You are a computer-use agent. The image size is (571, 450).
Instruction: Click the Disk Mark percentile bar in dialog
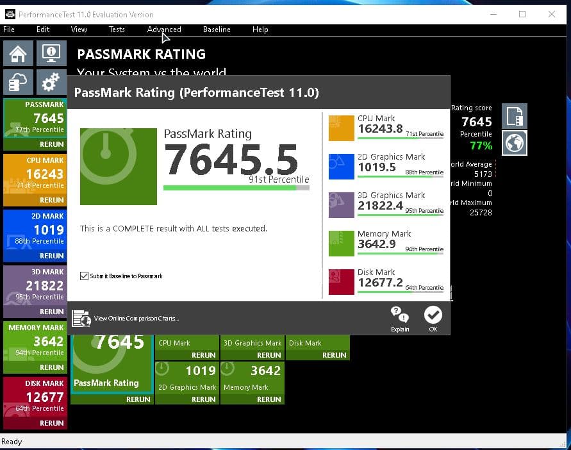point(401,292)
